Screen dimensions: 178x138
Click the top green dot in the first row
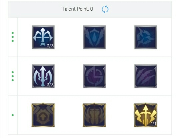pos(13,33)
